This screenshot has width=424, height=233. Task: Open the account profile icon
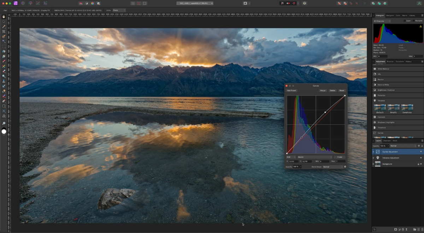(x=419, y=3)
